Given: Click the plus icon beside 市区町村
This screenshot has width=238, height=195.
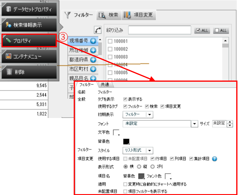Looking at the screenshot, I should tap(93, 69).
